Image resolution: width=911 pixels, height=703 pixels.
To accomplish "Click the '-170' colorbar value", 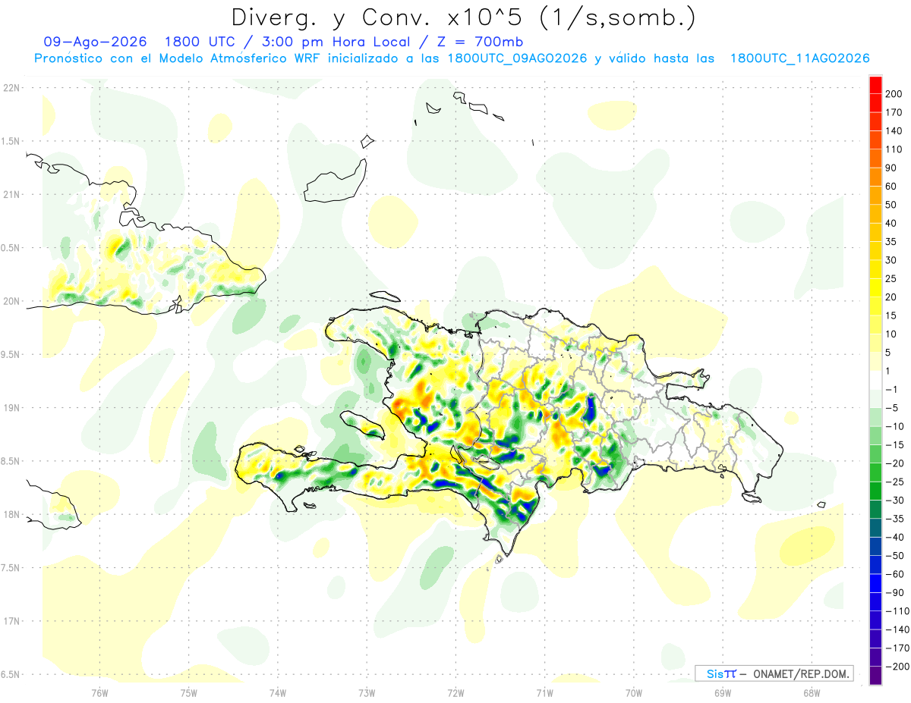I will pyautogui.click(x=897, y=648).
